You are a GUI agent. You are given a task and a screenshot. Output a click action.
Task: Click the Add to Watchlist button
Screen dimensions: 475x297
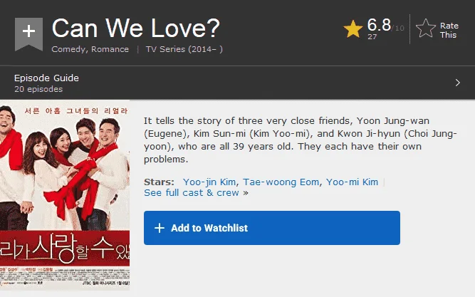(x=272, y=228)
